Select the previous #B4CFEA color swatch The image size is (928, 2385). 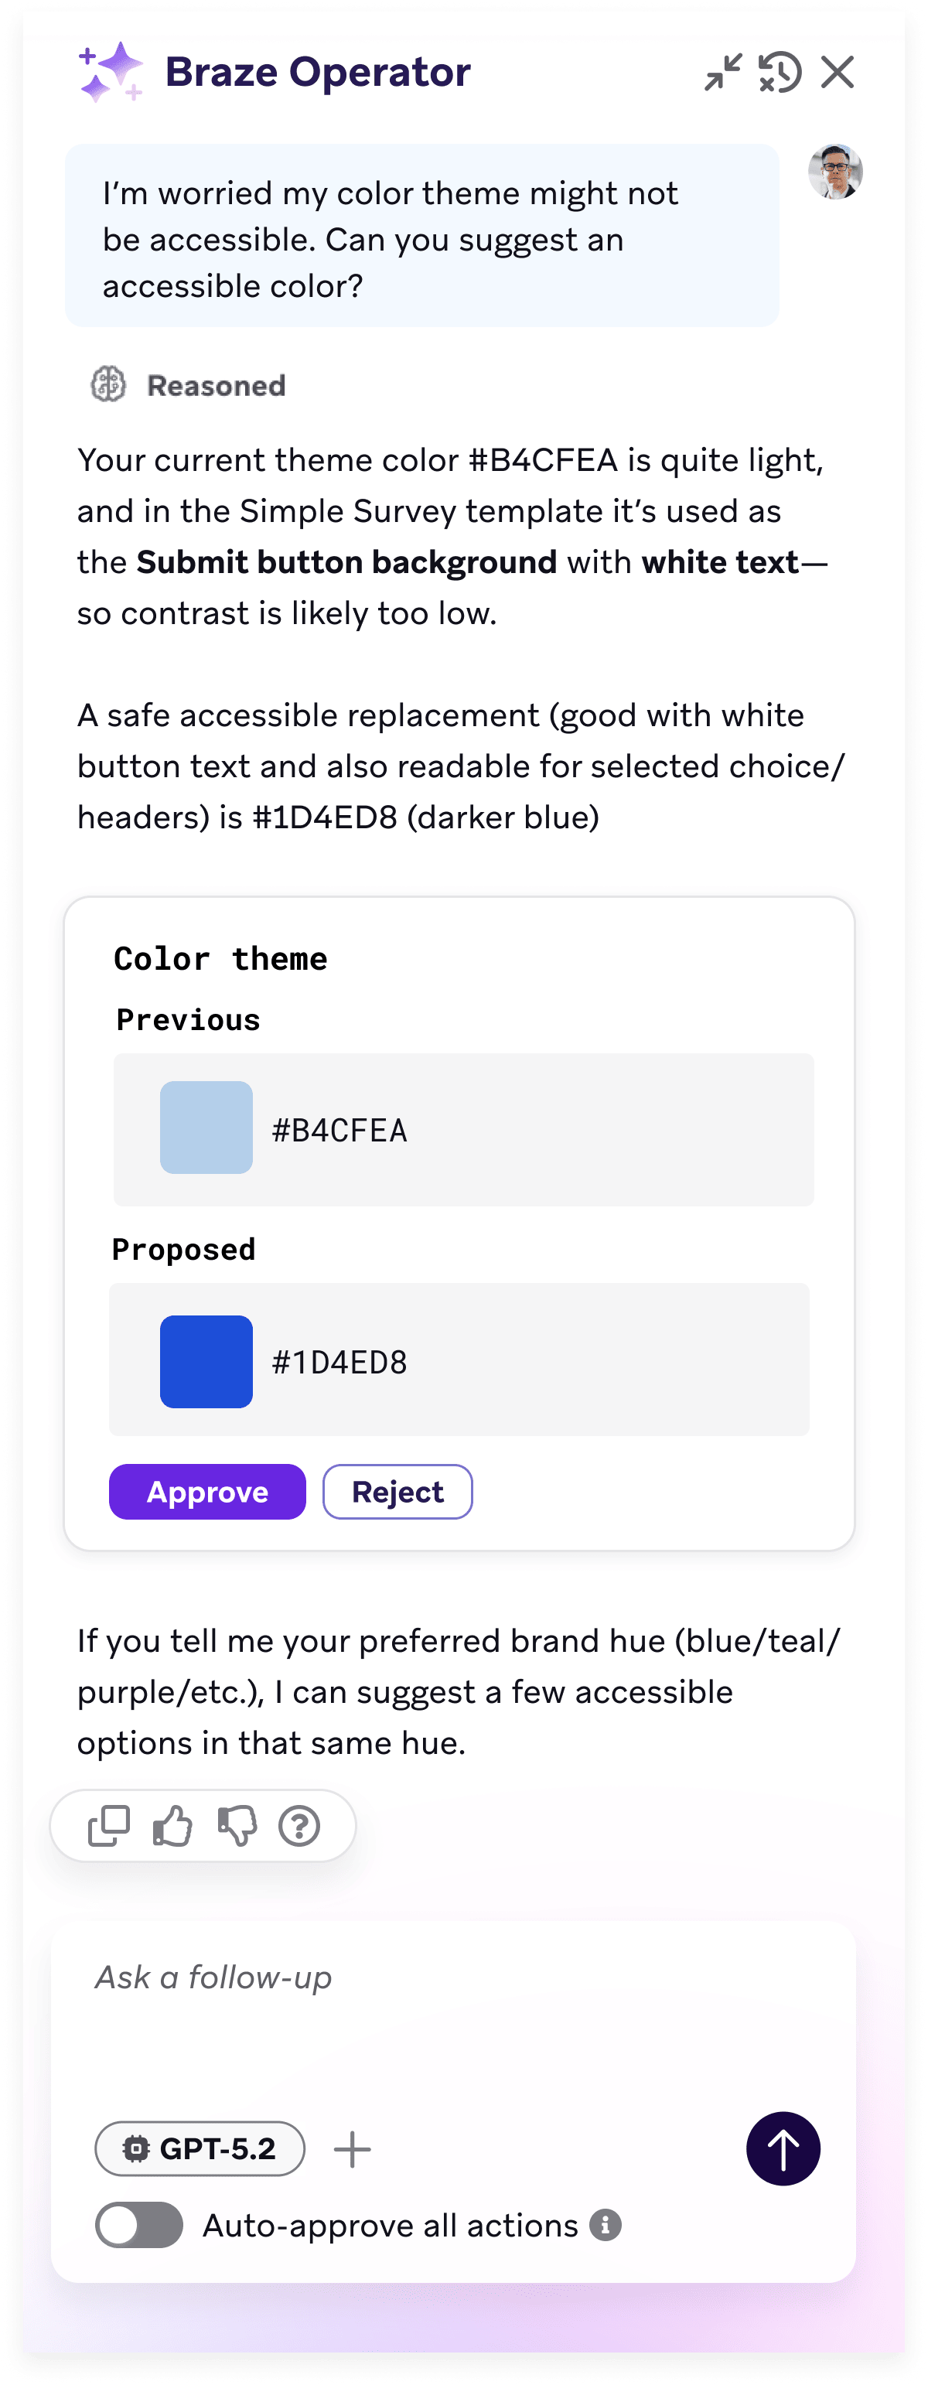coord(206,1128)
